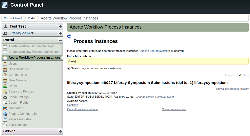250x136 pixels.
Task: Click Show process map link
Action: click(x=174, y=109)
